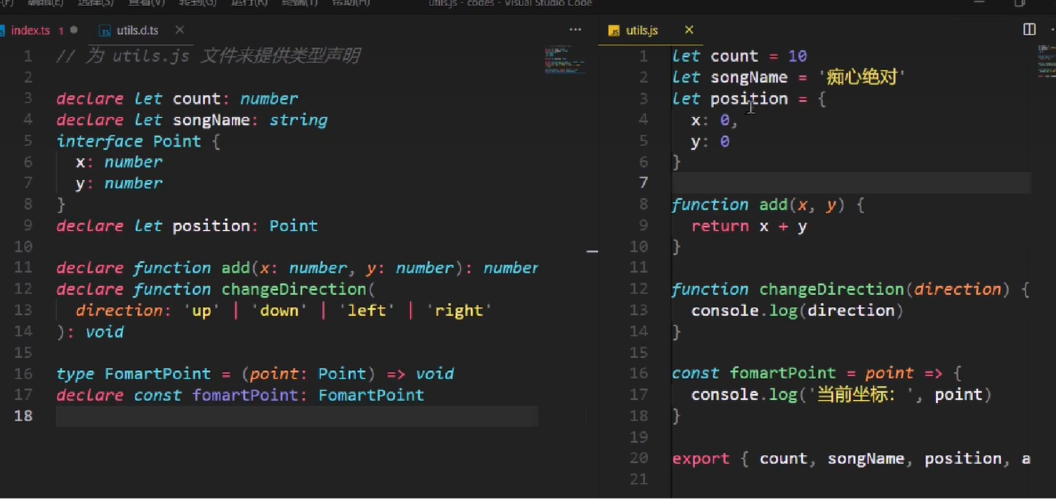The image size is (1056, 499).
Task: Click line number 21 in utils.js gutter
Action: [x=639, y=479]
